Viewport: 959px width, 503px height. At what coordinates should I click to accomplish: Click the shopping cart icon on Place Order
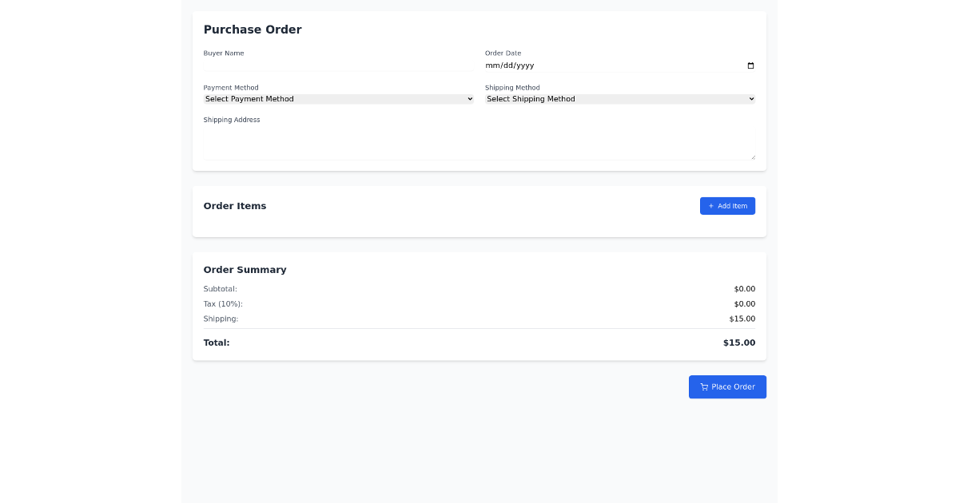tap(704, 387)
